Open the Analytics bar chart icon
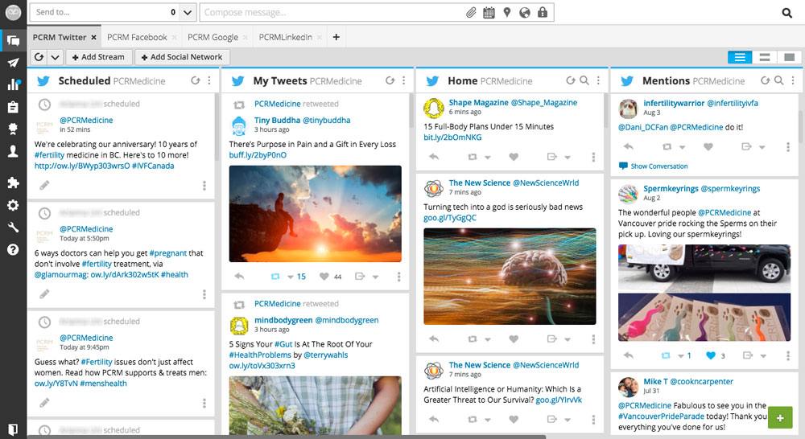 click(14, 84)
